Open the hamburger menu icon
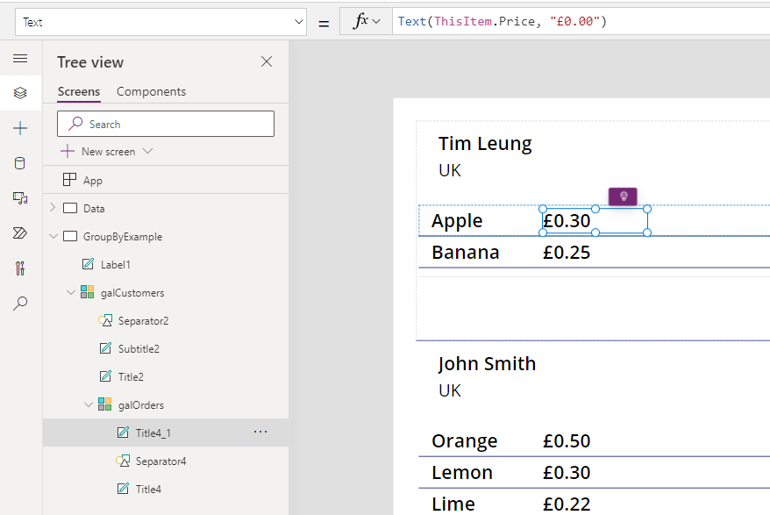The width and height of the screenshot is (770, 515). tap(20, 59)
